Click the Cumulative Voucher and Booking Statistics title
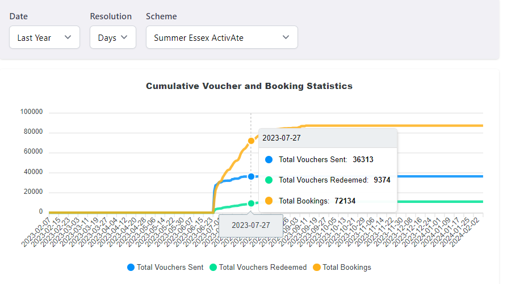The image size is (507, 284). pos(249,86)
